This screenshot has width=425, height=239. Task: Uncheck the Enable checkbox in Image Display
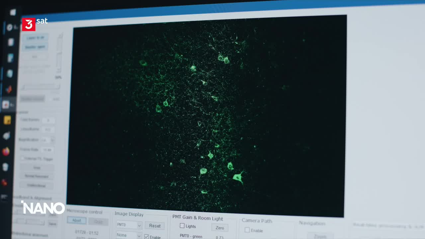[146, 237]
